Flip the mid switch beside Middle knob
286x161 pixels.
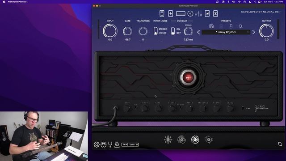180,108
